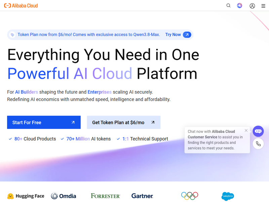Click the Alibaba Cloud logo
This screenshot has width=269, height=202.
21,6
